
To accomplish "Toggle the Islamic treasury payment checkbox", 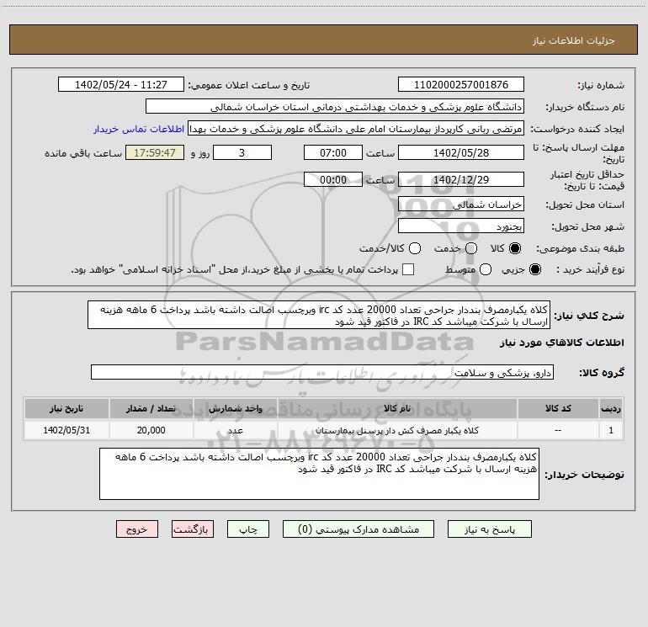I will pos(408,269).
